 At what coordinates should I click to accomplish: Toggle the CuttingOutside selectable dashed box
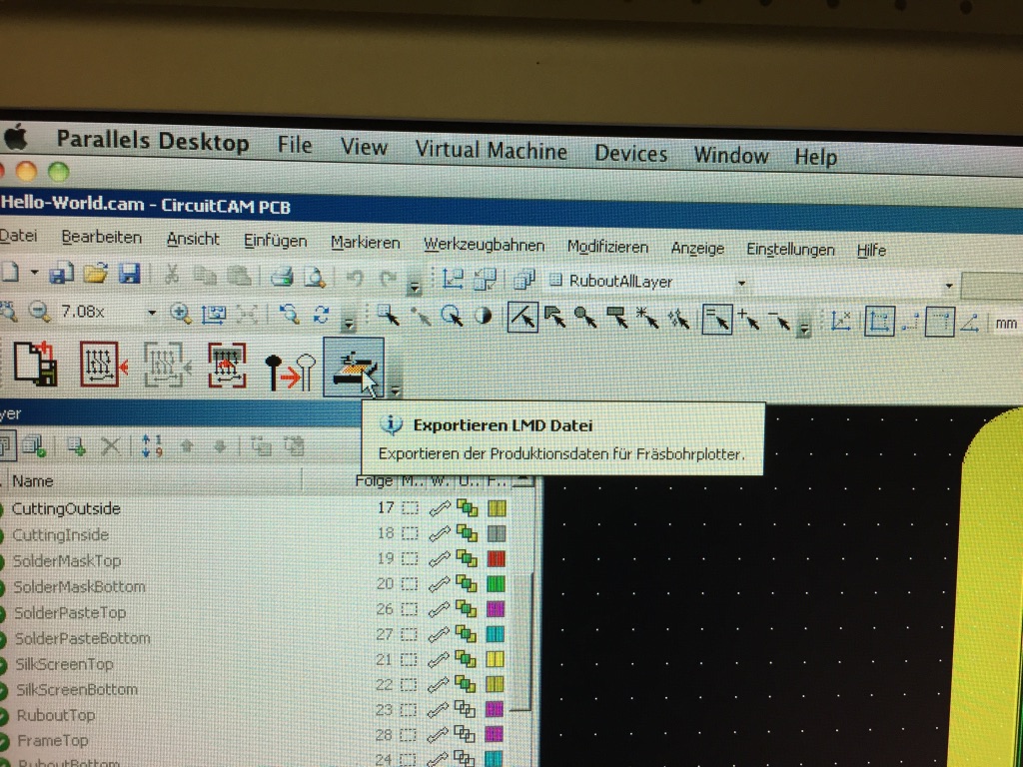coord(410,508)
